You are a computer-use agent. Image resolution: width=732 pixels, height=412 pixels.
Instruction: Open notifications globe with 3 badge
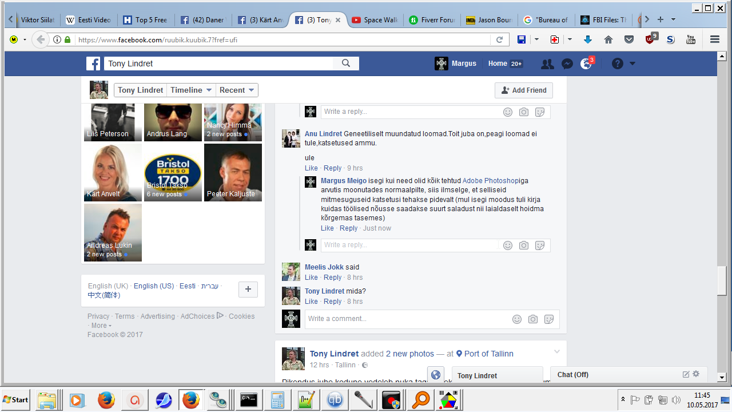pos(586,64)
